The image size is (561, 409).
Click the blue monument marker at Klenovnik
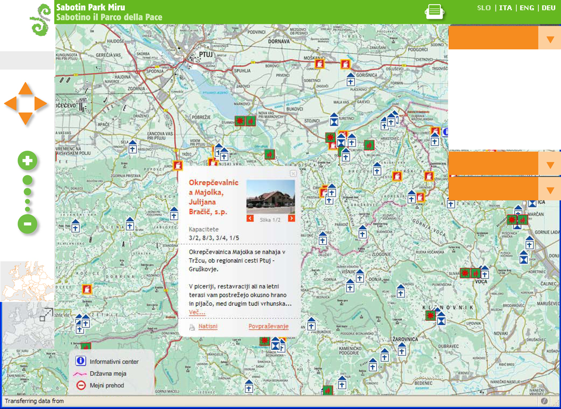pos(441,319)
